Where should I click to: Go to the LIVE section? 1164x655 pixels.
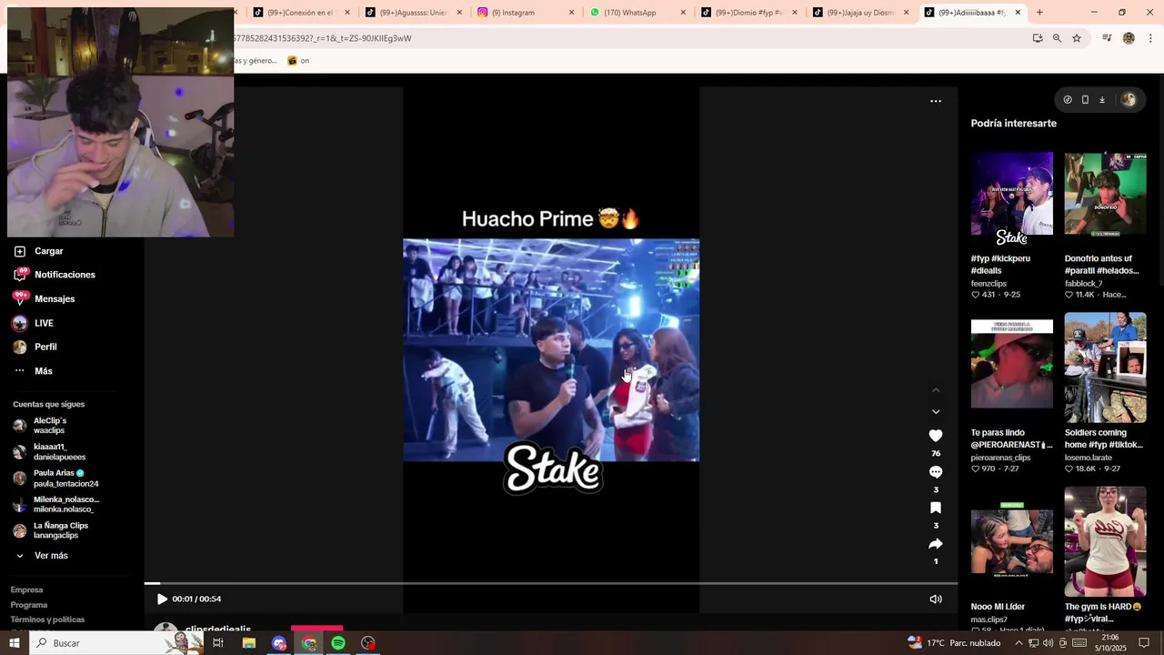tap(34, 323)
